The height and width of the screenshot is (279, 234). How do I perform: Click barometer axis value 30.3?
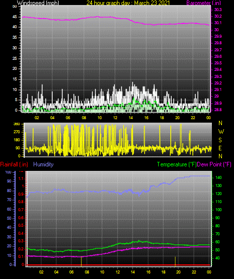pos(218,10)
